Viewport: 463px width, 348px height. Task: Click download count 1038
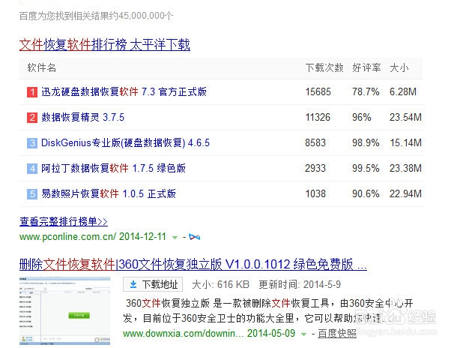click(x=315, y=194)
